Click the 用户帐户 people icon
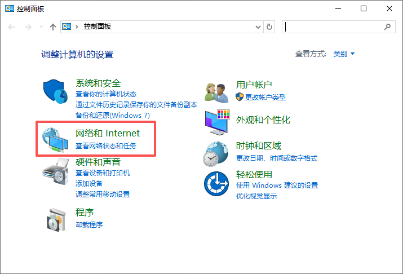Viewport: 403px width, 274px height. point(216,93)
